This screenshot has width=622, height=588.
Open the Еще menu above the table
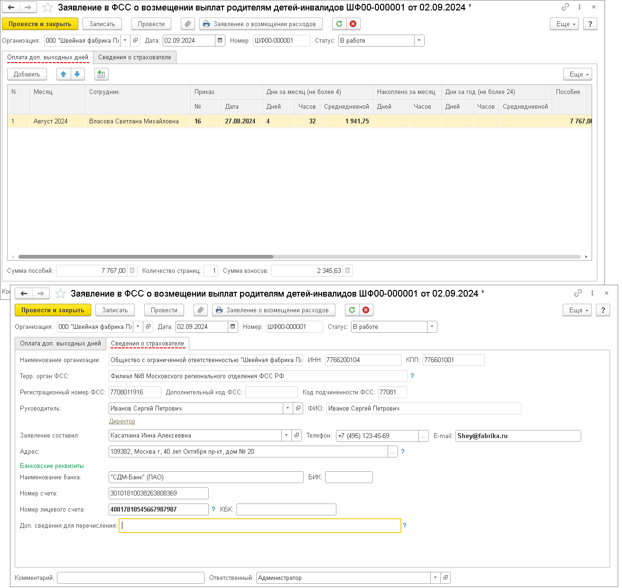(x=578, y=74)
